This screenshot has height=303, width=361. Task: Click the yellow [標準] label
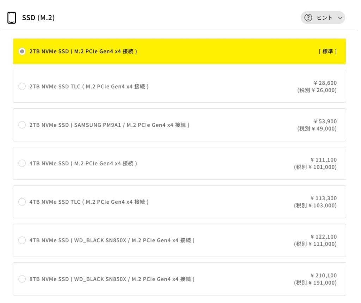[x=328, y=51]
